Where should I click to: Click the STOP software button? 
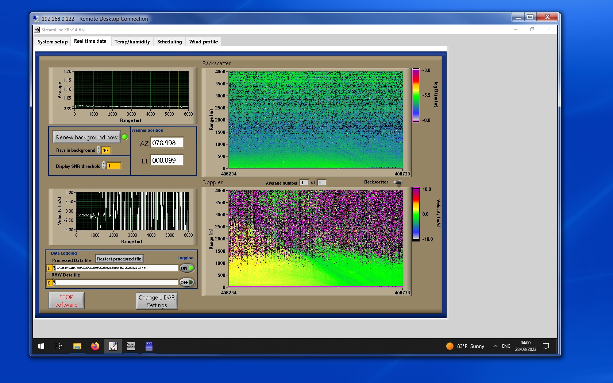tap(66, 301)
